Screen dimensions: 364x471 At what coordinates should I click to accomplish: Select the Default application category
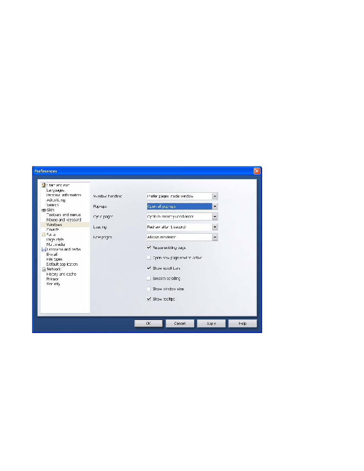[x=62, y=264]
